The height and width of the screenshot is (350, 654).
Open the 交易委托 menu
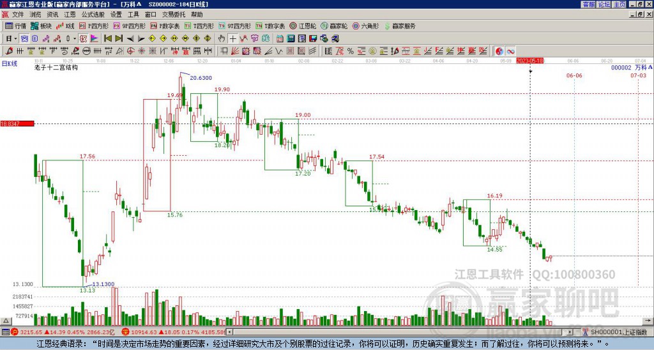click(x=174, y=15)
